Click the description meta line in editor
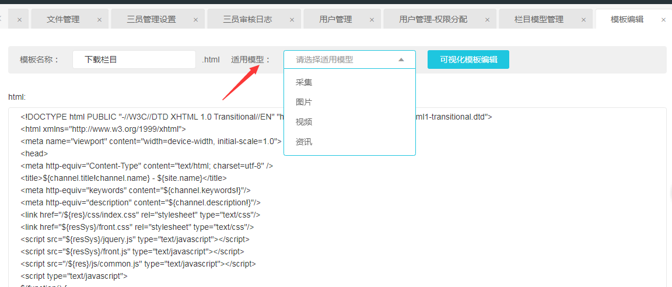This screenshot has height=287, width=672. pos(140,202)
